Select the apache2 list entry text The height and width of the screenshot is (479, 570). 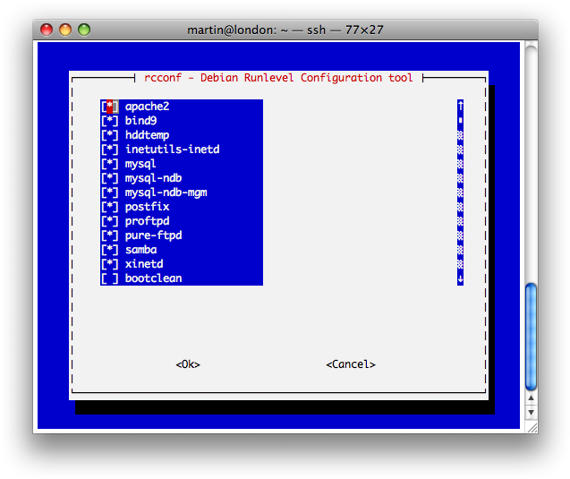click(x=148, y=107)
